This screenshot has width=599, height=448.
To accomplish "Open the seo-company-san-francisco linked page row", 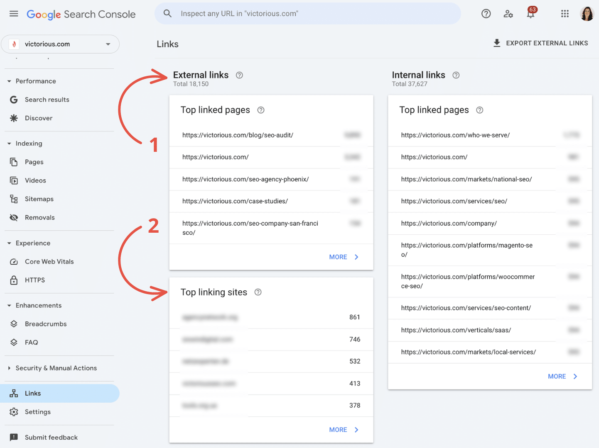I will click(271, 228).
